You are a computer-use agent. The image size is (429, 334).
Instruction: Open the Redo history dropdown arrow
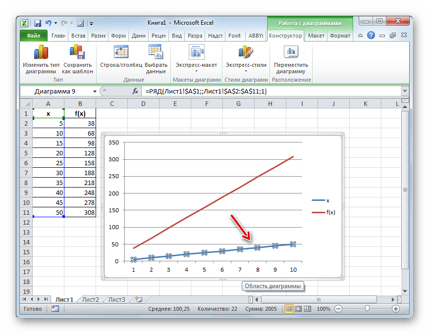click(71, 23)
